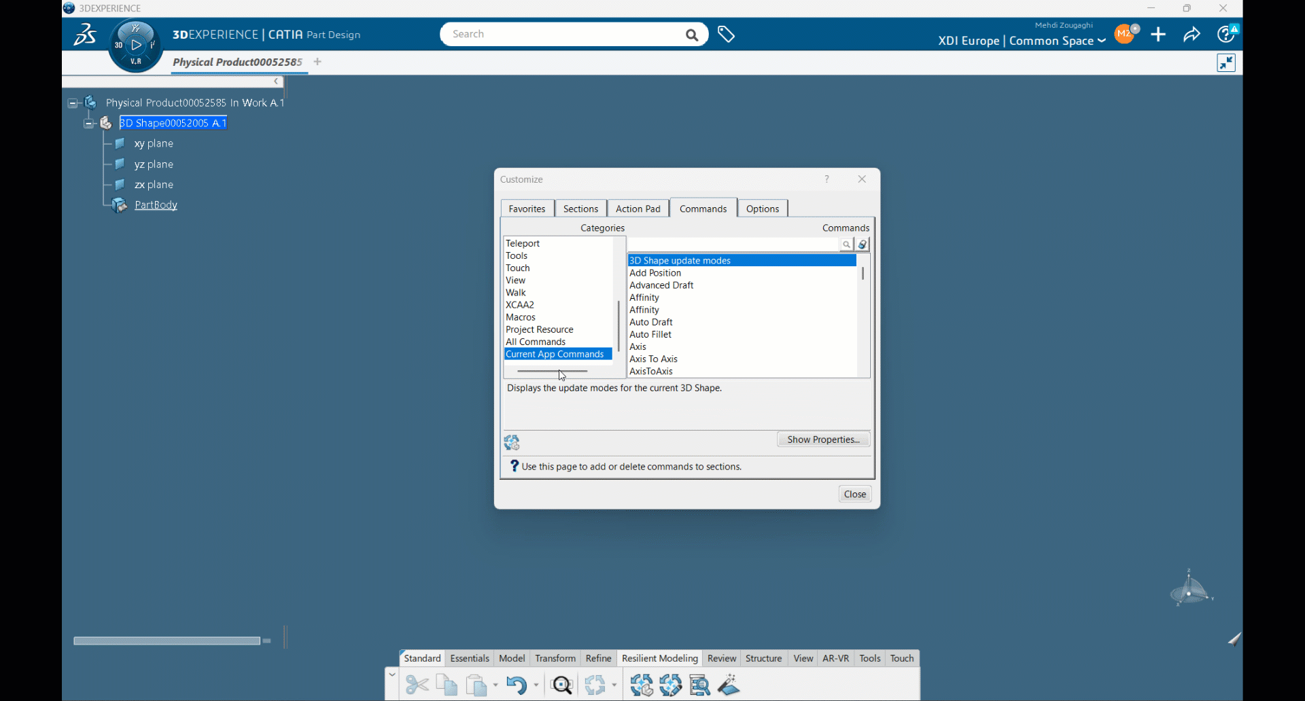The image size is (1305, 701).
Task: Select the PartBody icon in tree
Action: coord(120,205)
